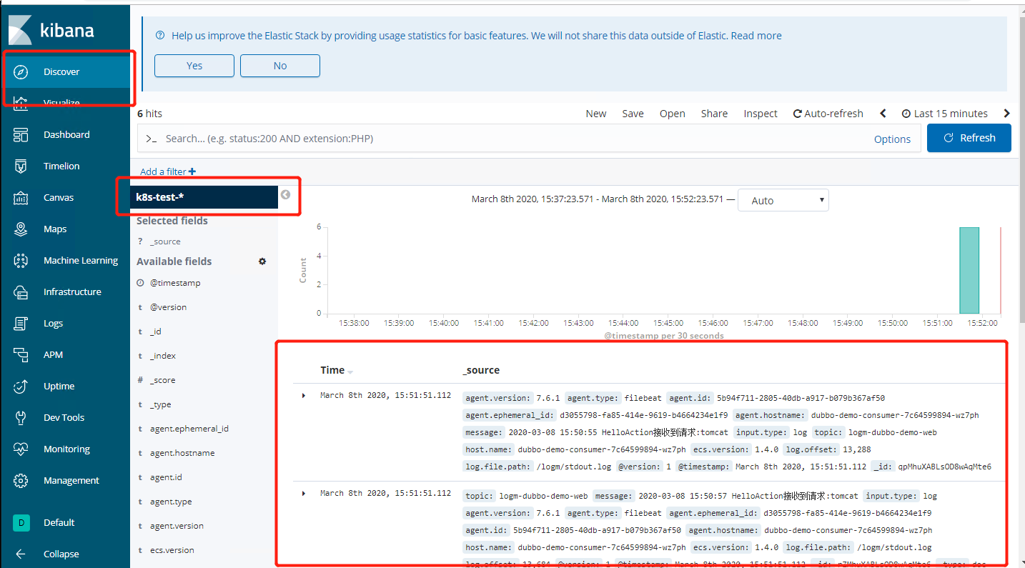Click New in top menu

click(x=596, y=114)
